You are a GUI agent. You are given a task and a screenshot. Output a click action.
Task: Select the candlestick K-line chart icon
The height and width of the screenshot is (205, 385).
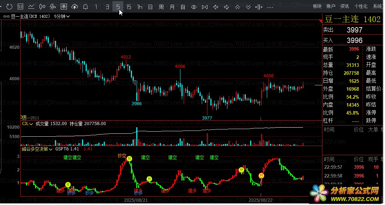coord(42,7)
